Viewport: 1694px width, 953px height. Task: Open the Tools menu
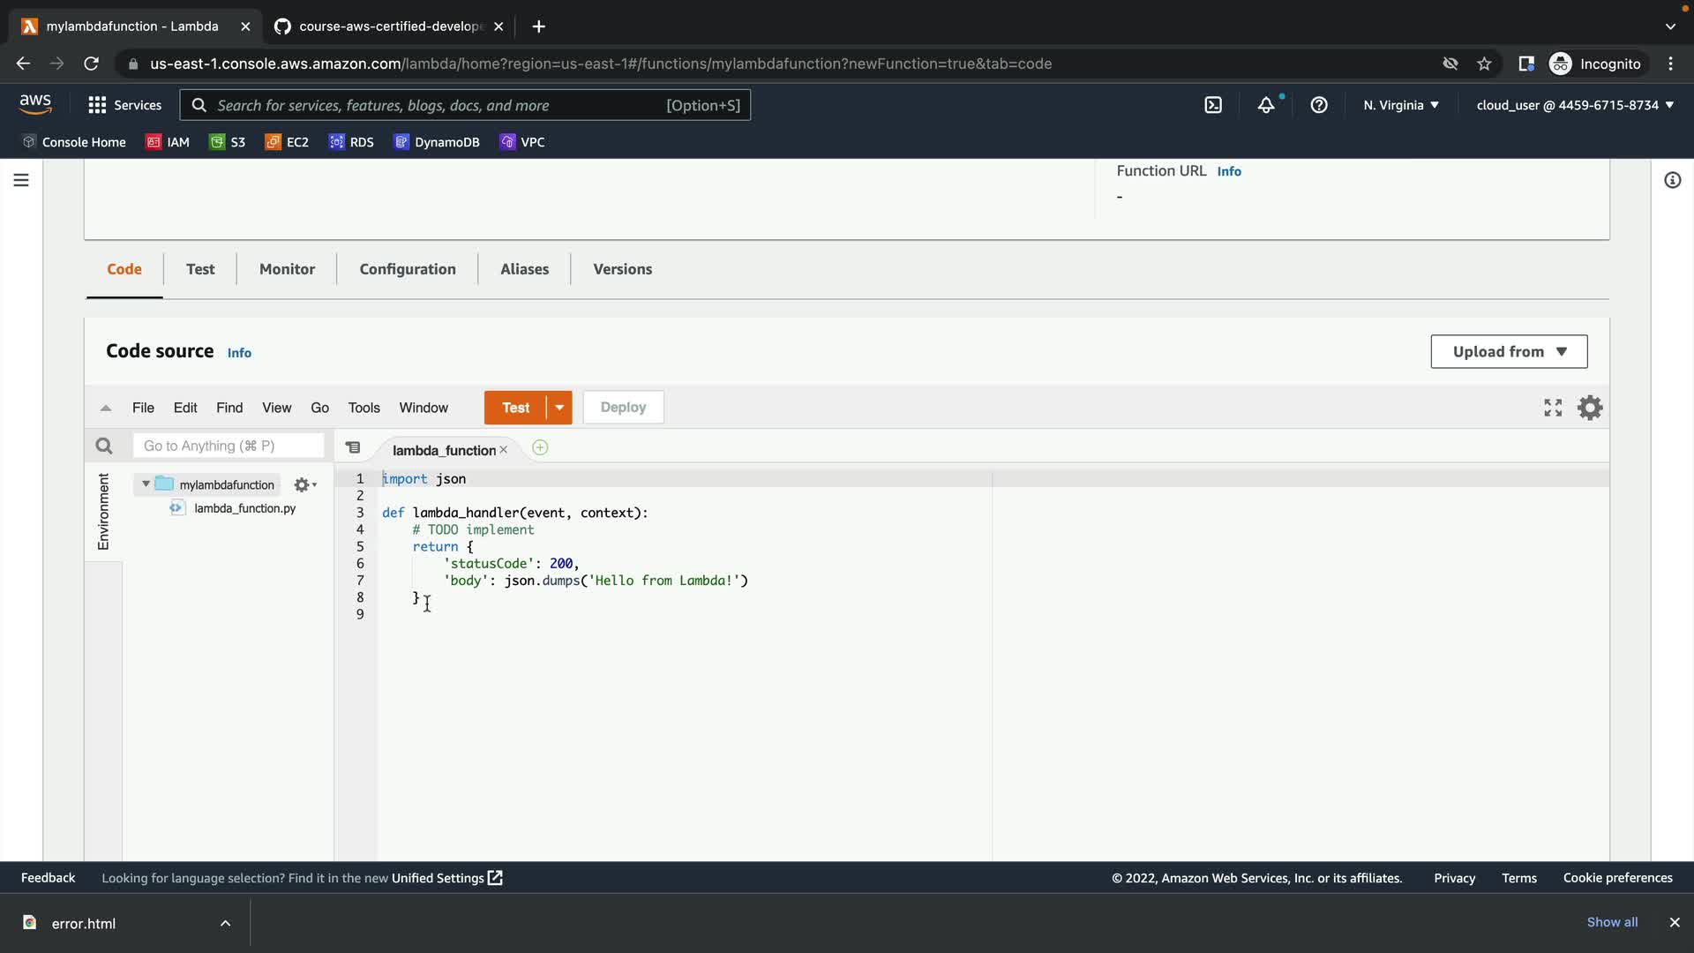pos(364,408)
